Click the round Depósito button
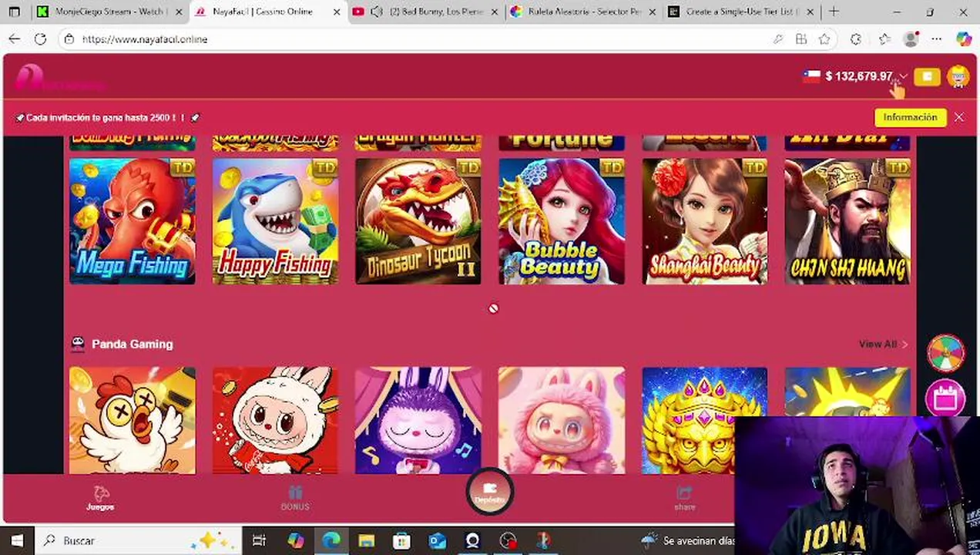Image resolution: width=980 pixels, height=555 pixels. click(489, 490)
